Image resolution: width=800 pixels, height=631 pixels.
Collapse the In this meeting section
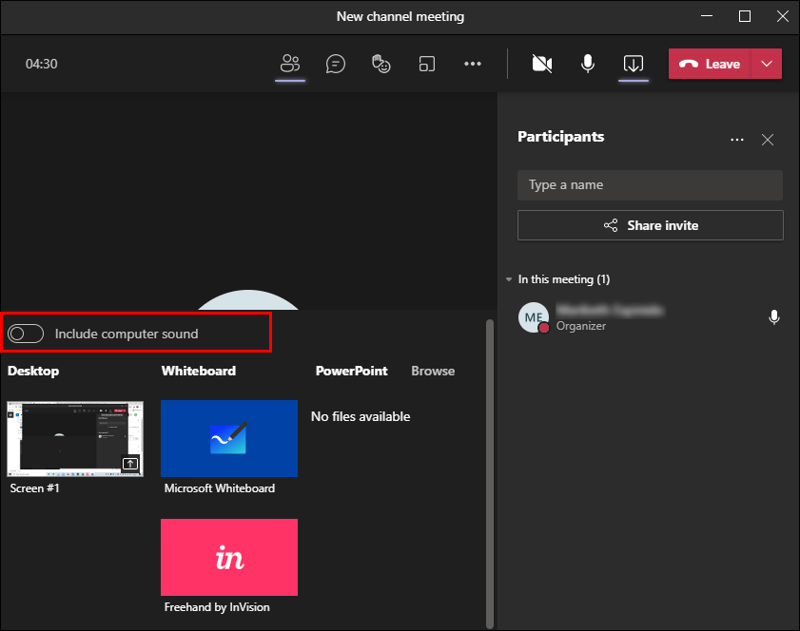tap(508, 278)
